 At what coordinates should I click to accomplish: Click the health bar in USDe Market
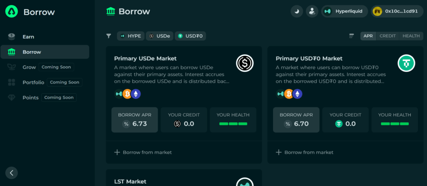click(233, 124)
